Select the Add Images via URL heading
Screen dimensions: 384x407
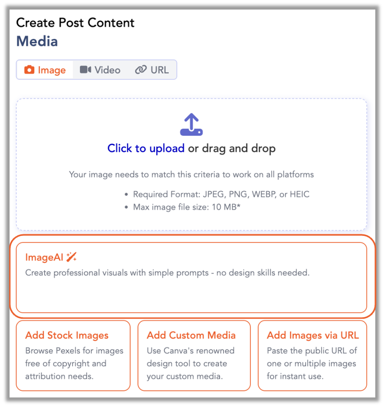(x=313, y=335)
